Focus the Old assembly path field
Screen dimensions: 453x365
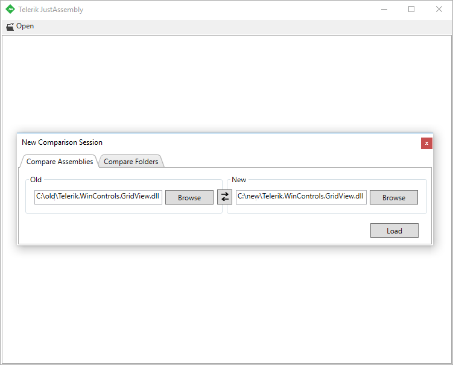click(98, 197)
